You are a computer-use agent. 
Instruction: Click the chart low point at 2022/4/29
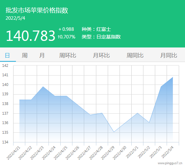pyautogui.click(x=114, y=132)
